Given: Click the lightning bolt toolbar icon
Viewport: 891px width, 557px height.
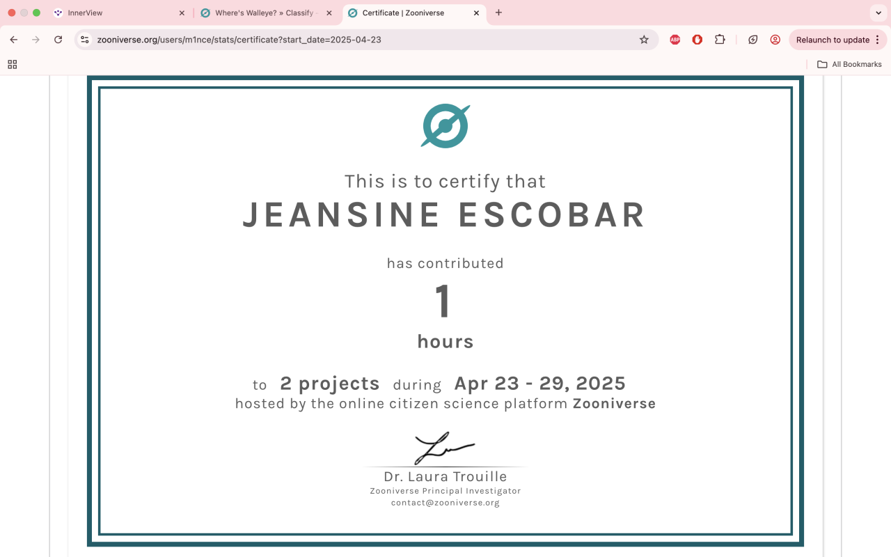Looking at the screenshot, I should pos(752,40).
